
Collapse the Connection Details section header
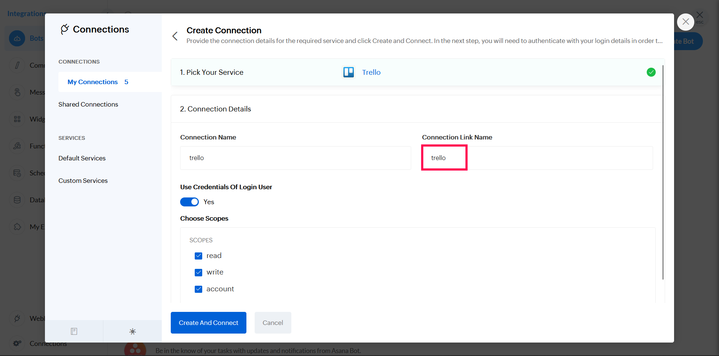coord(215,109)
